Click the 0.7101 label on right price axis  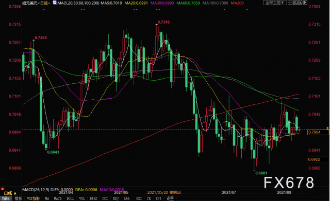(315, 96)
